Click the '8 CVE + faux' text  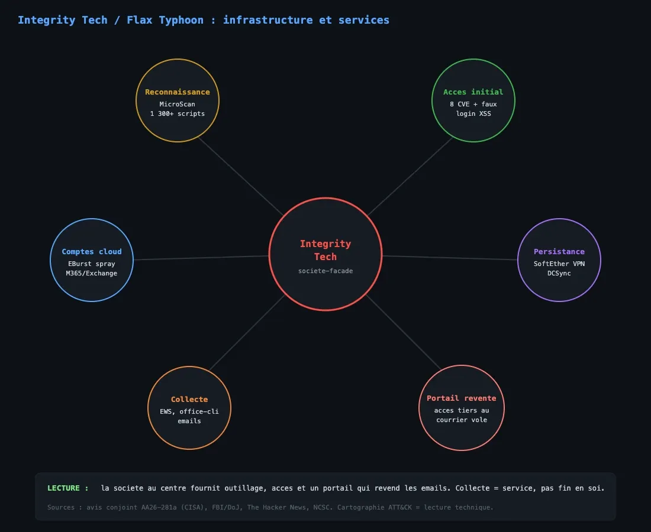tap(473, 104)
